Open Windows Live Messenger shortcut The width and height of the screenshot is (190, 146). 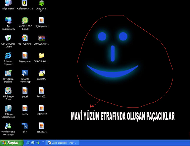point(8,126)
